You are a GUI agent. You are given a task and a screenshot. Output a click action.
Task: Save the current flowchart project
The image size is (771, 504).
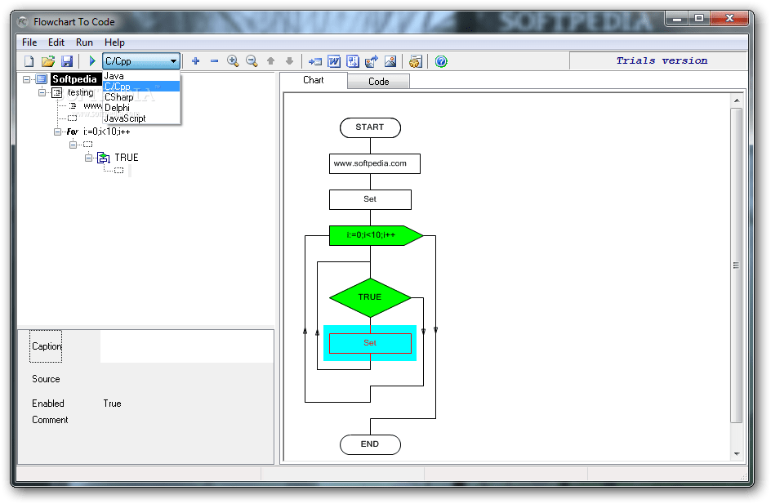coord(67,60)
